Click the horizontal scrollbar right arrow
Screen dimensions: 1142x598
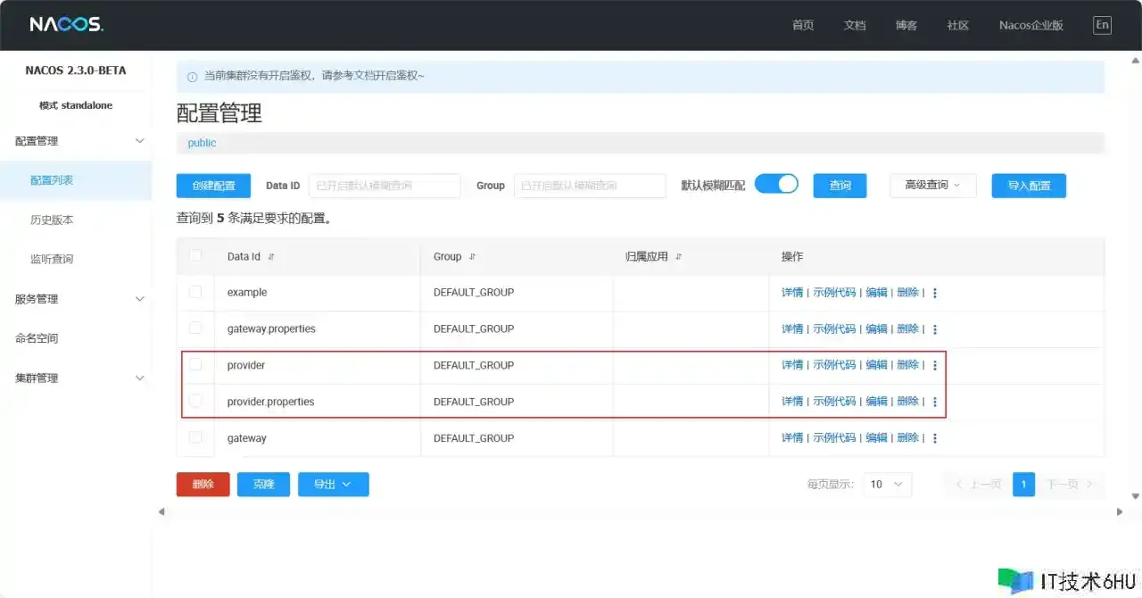(x=1120, y=511)
